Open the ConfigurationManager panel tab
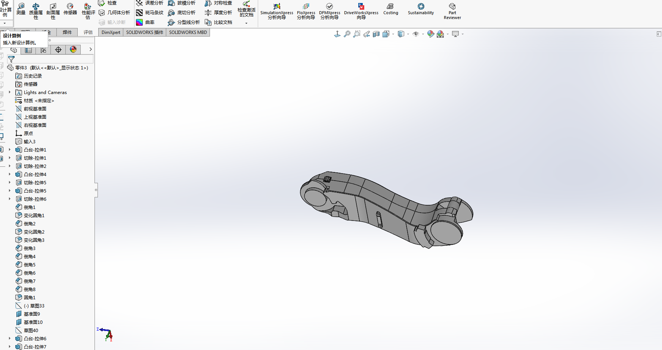The height and width of the screenshot is (350, 662). (43, 50)
